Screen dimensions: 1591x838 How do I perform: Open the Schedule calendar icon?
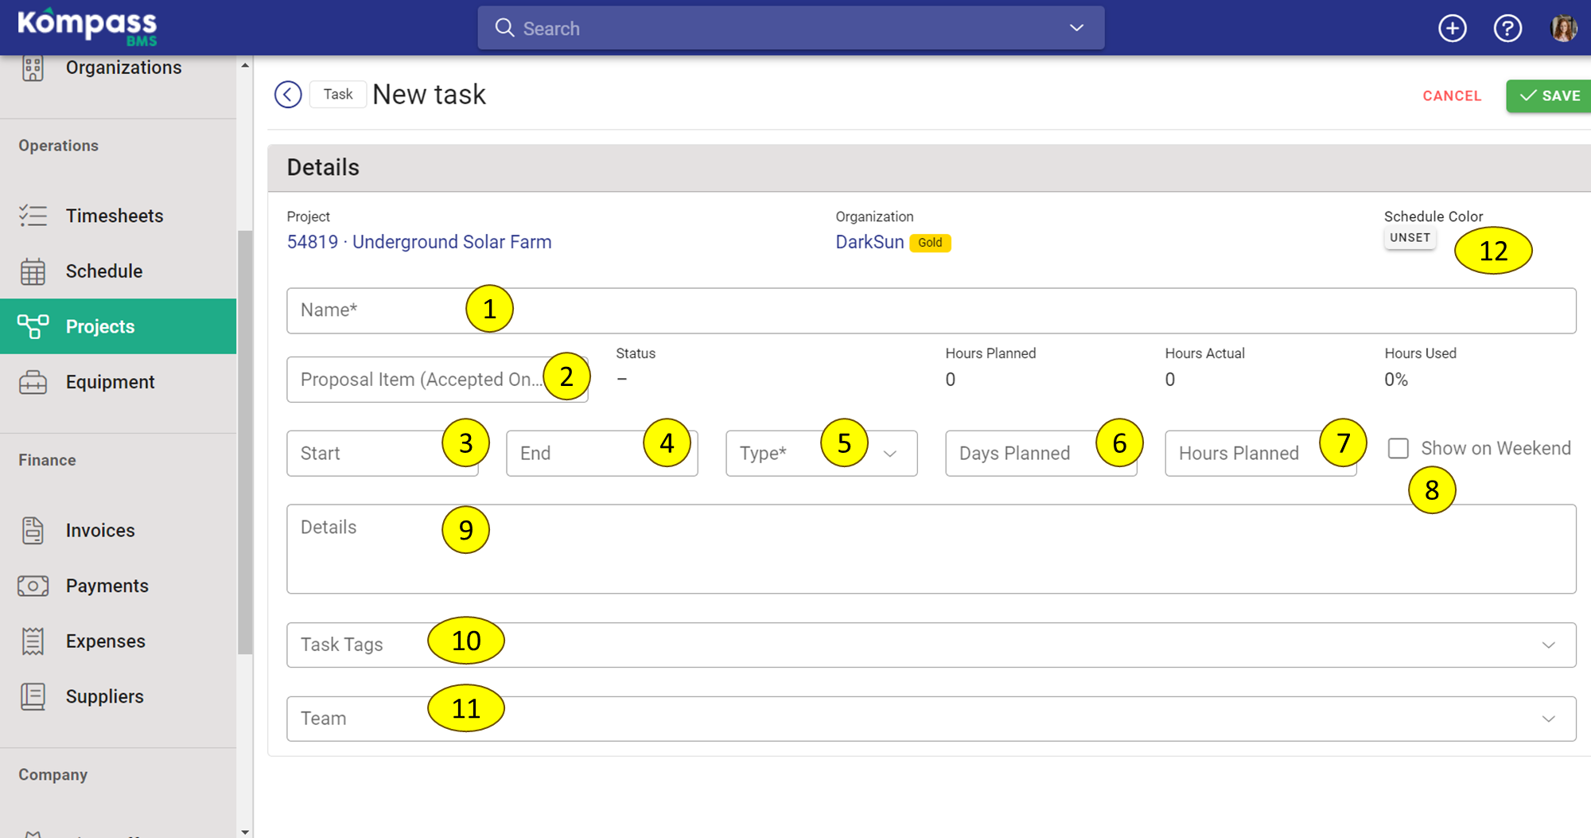(33, 271)
